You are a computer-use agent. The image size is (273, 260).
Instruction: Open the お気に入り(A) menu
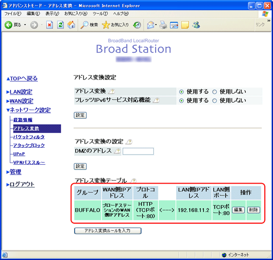[x=76, y=14]
